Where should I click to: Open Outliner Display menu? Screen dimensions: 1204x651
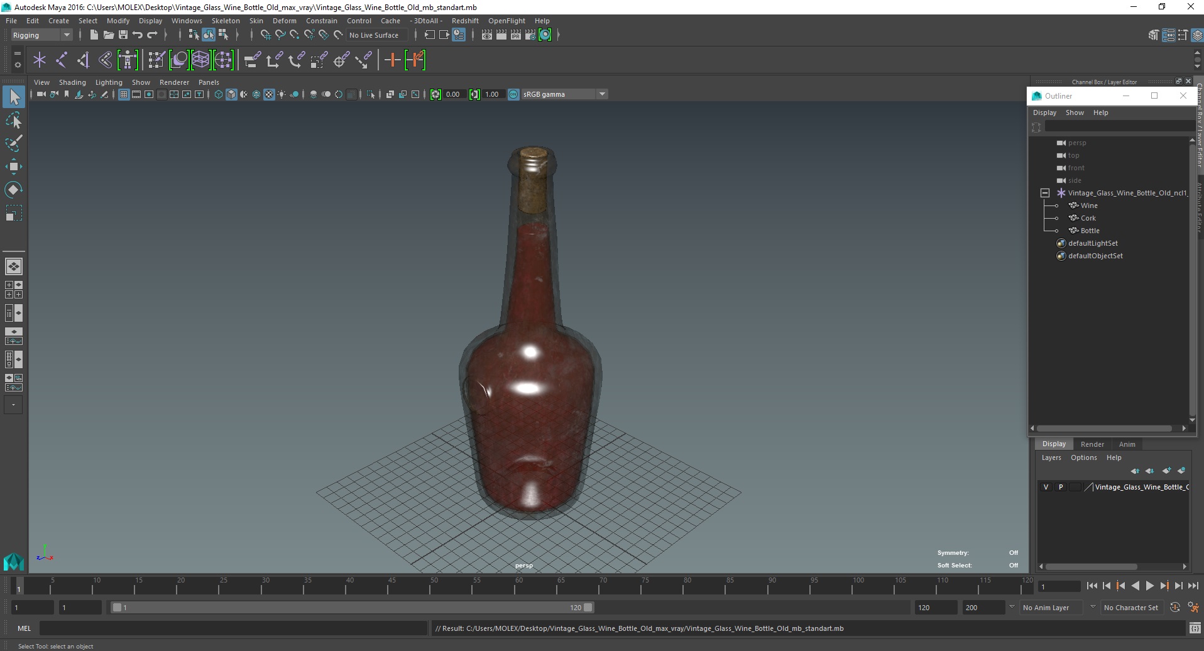(1044, 112)
